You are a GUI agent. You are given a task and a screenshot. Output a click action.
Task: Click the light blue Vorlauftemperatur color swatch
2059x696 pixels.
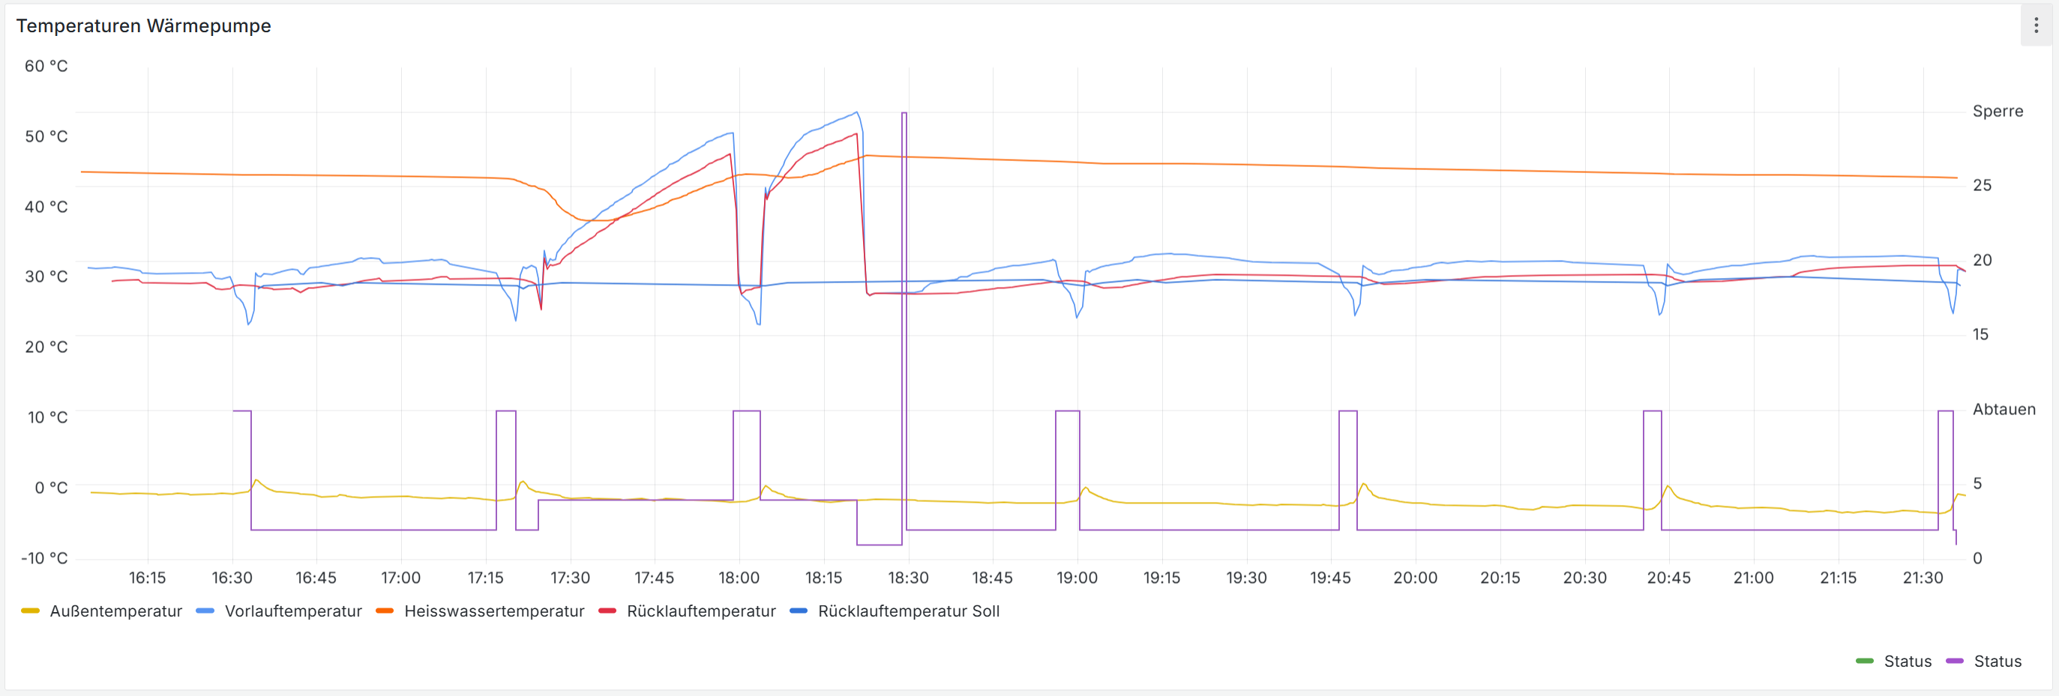[205, 611]
